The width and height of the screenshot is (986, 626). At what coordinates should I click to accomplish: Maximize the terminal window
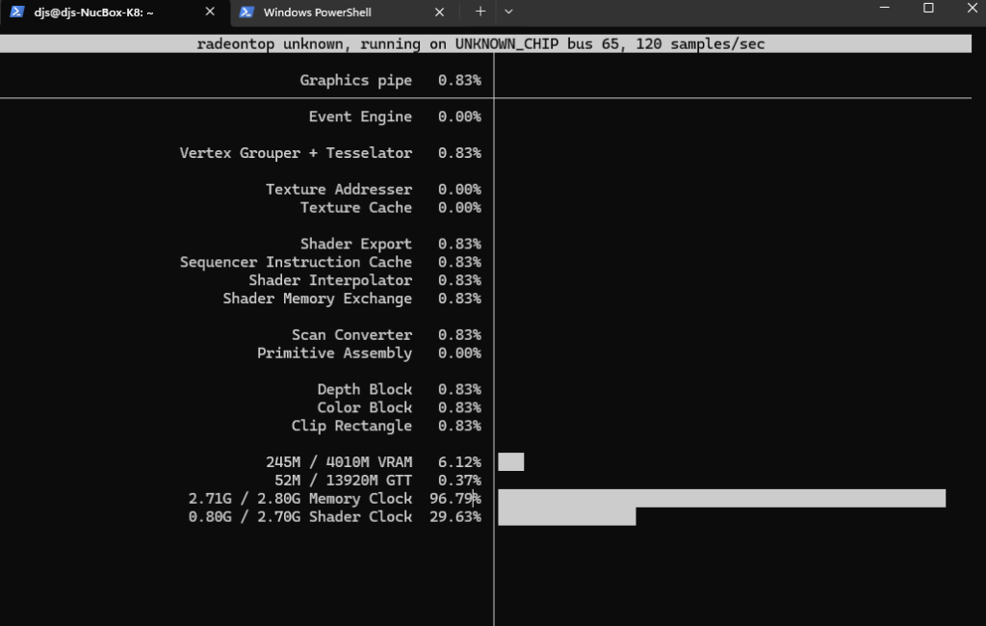pos(928,8)
